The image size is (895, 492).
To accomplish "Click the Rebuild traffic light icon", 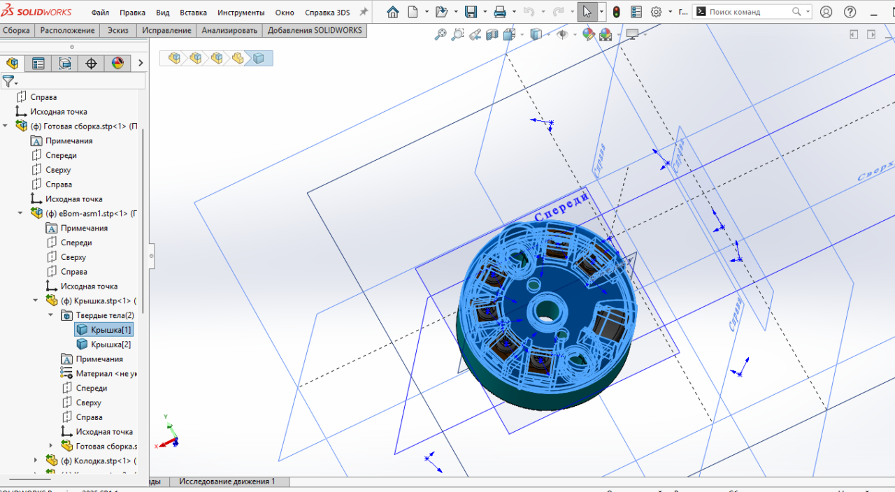I will click(x=616, y=12).
